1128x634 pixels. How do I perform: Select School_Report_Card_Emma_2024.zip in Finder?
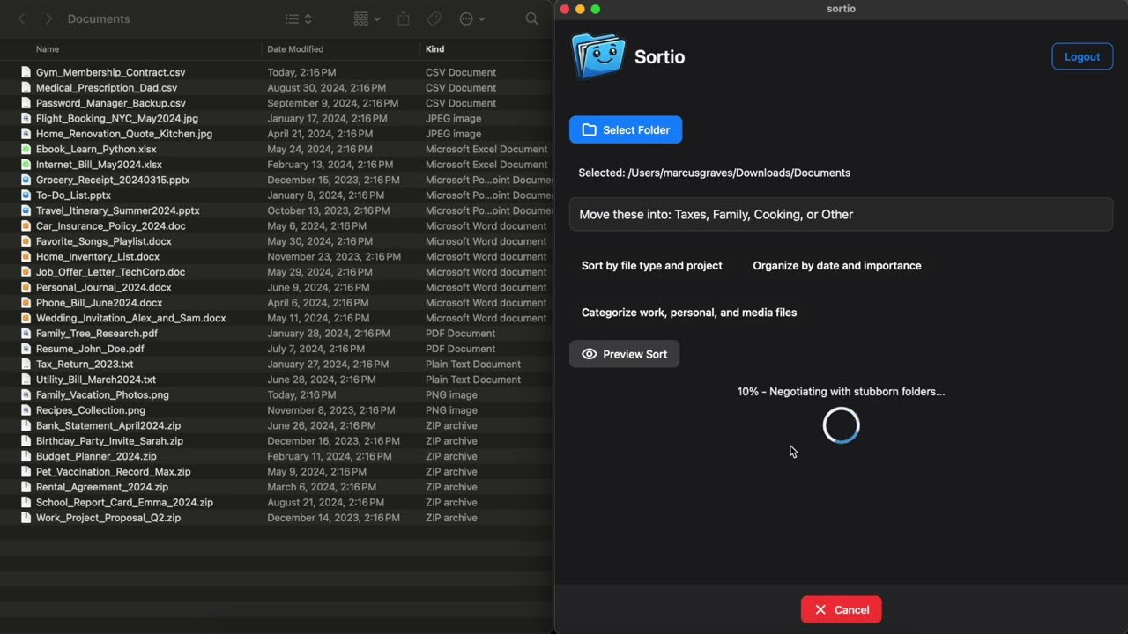coord(124,503)
